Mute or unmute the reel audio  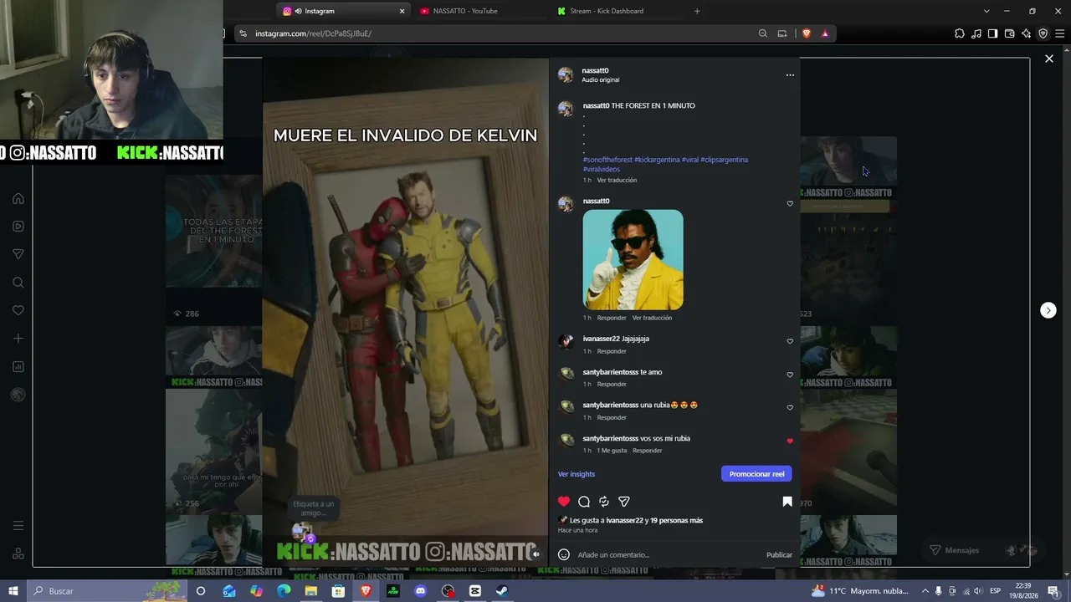(x=536, y=554)
